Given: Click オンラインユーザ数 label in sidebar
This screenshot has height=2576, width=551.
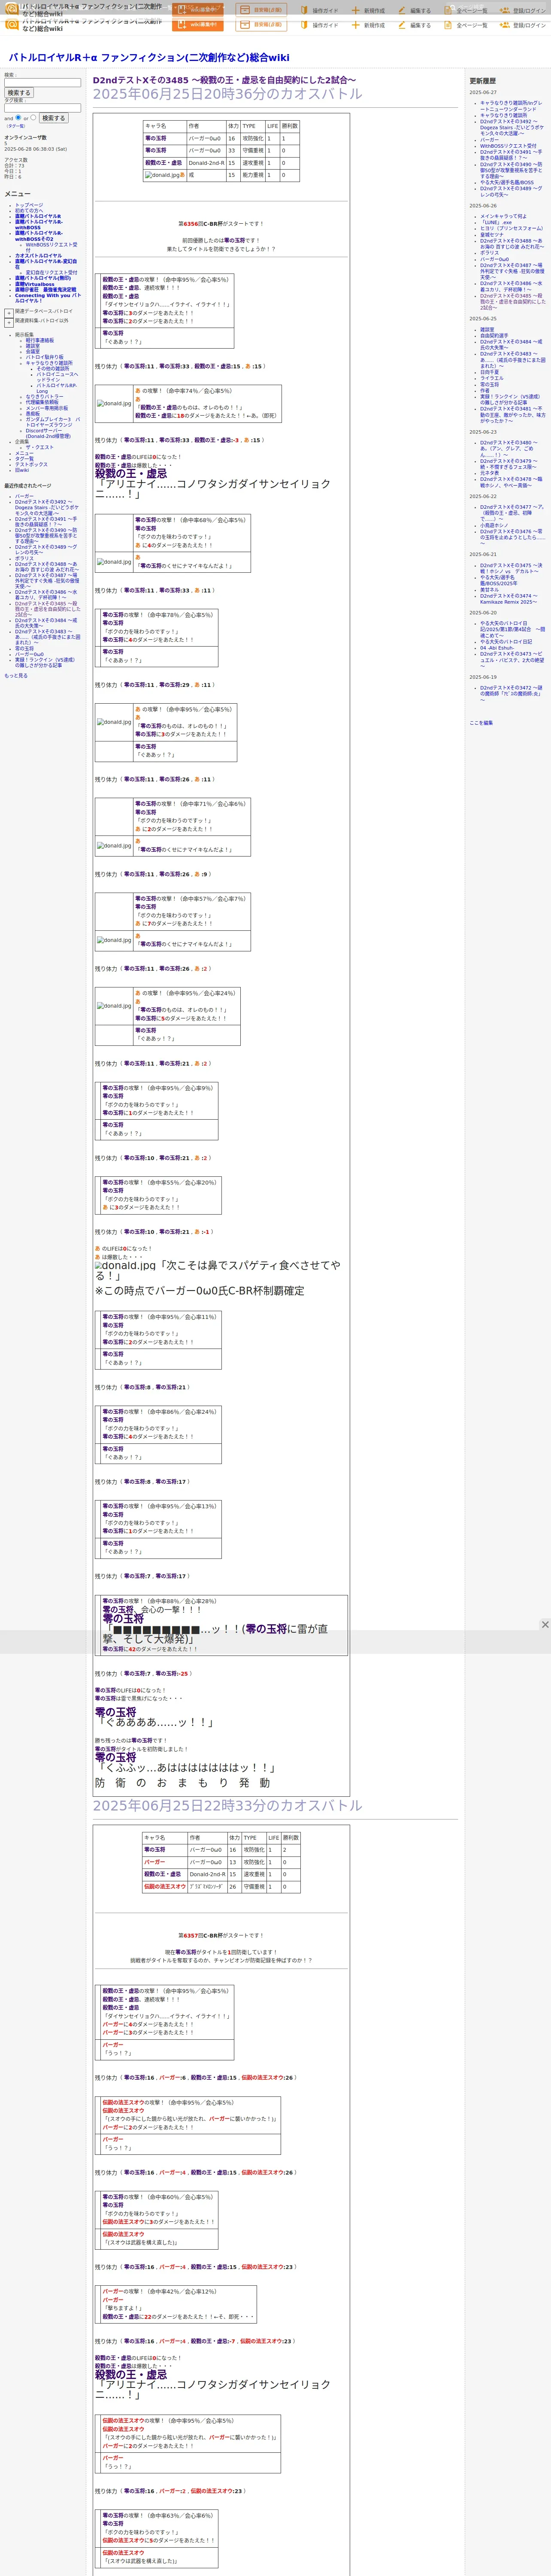Looking at the screenshot, I should tap(25, 137).
